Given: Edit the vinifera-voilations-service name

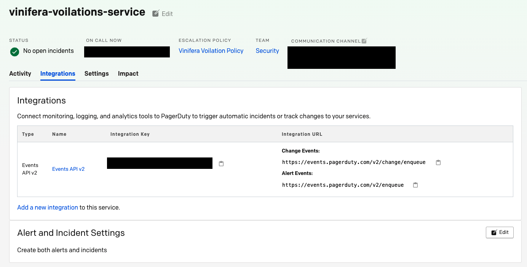Looking at the screenshot, I should pos(163,14).
